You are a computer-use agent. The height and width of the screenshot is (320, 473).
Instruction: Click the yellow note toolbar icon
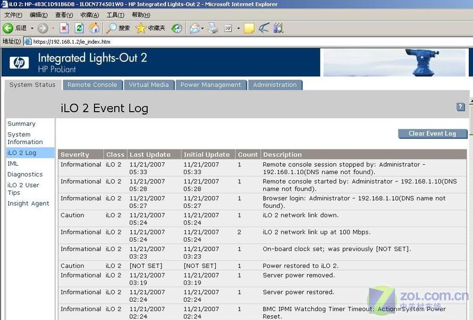click(249, 28)
